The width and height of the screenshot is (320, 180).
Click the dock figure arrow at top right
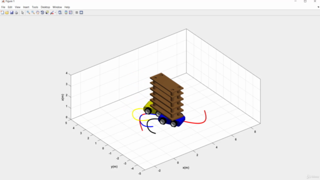[318, 7]
